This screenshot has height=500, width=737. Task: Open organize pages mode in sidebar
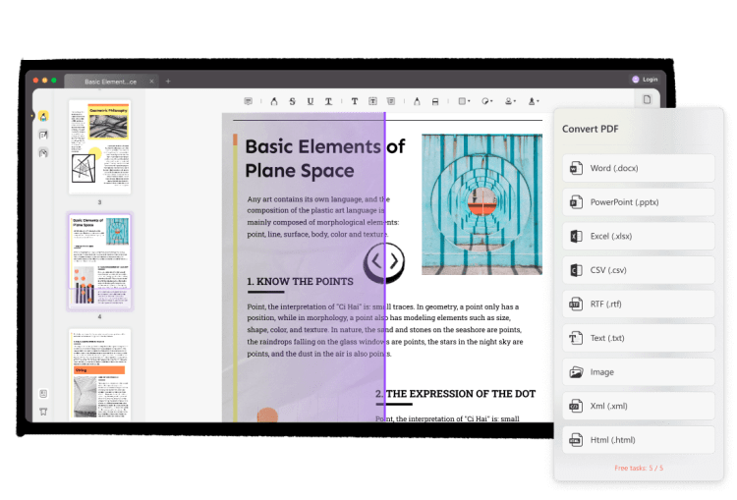pyautogui.click(x=43, y=152)
